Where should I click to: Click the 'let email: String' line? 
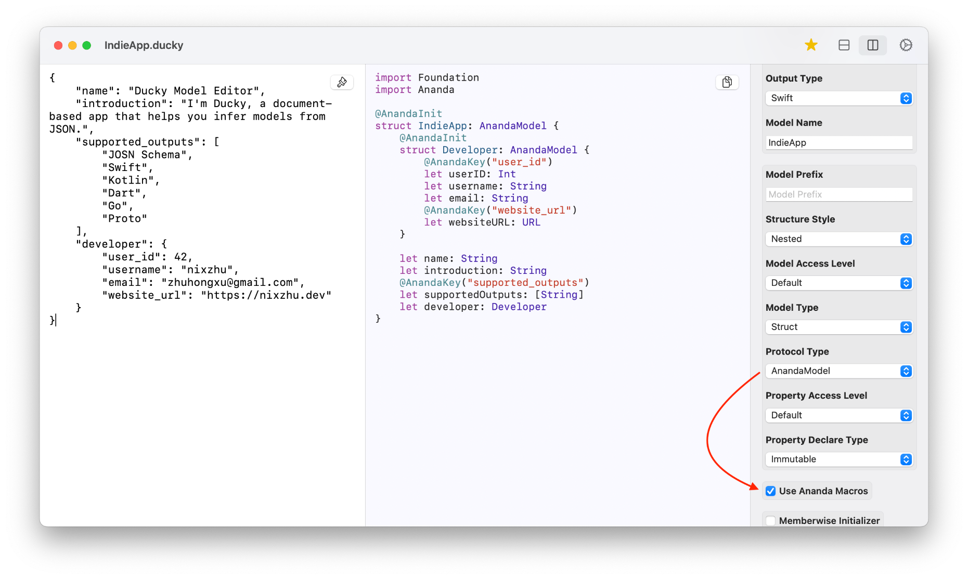tap(476, 198)
